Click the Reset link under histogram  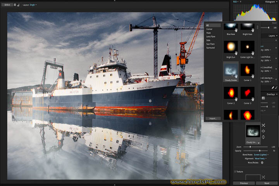click(274, 23)
